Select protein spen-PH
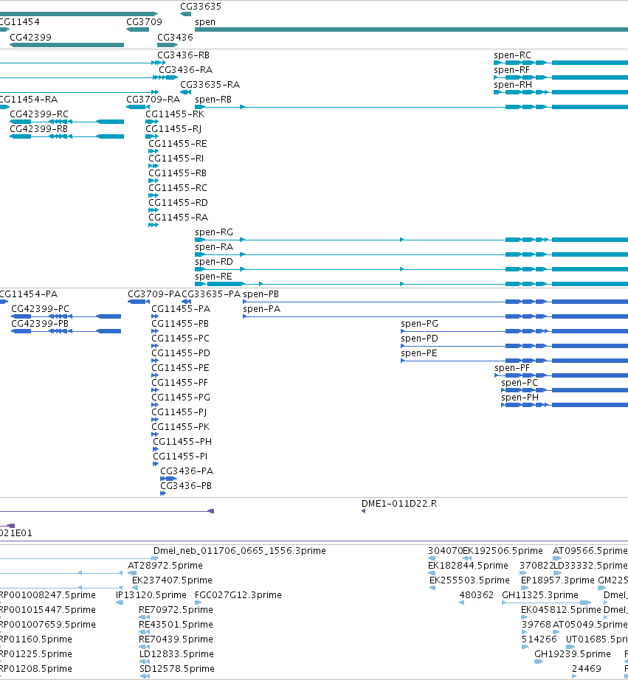 (520, 398)
